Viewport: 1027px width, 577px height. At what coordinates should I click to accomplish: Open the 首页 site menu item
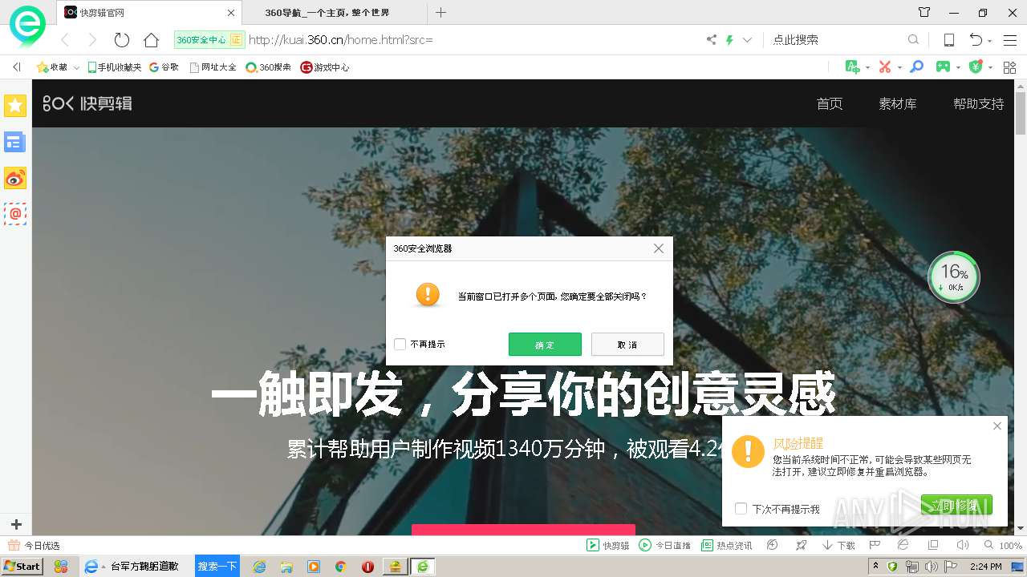[x=830, y=103]
